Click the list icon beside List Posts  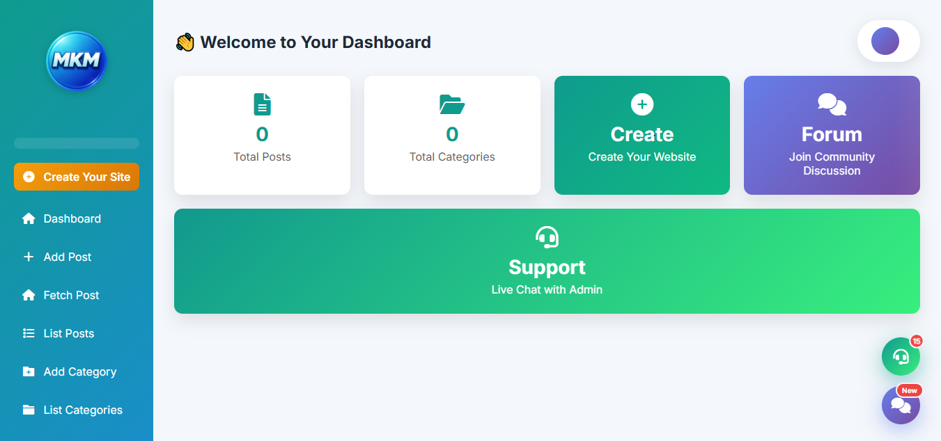coord(29,333)
